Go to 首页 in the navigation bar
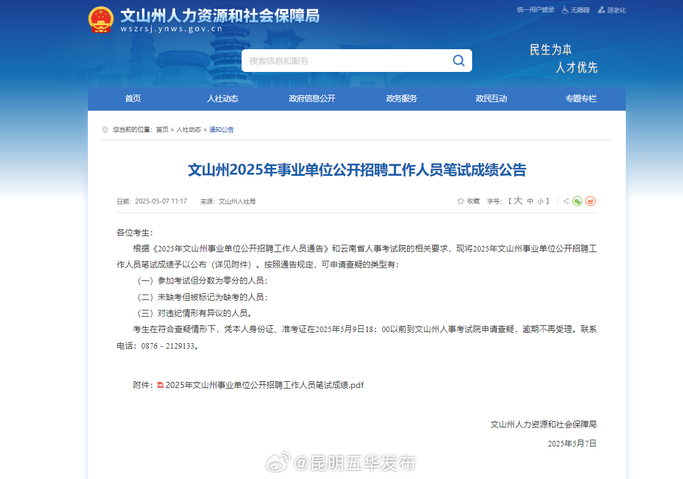Image resolution: width=683 pixels, height=479 pixels. 133,98
